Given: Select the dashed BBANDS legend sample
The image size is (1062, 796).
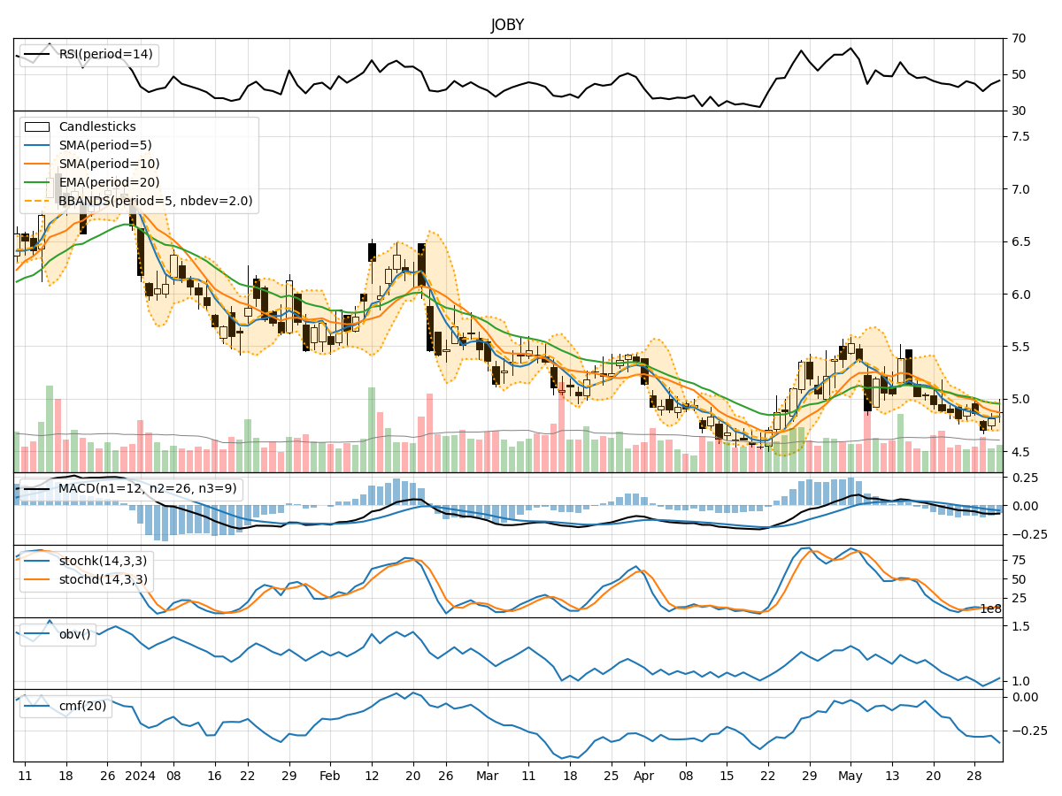Looking at the screenshot, I should coord(37,202).
